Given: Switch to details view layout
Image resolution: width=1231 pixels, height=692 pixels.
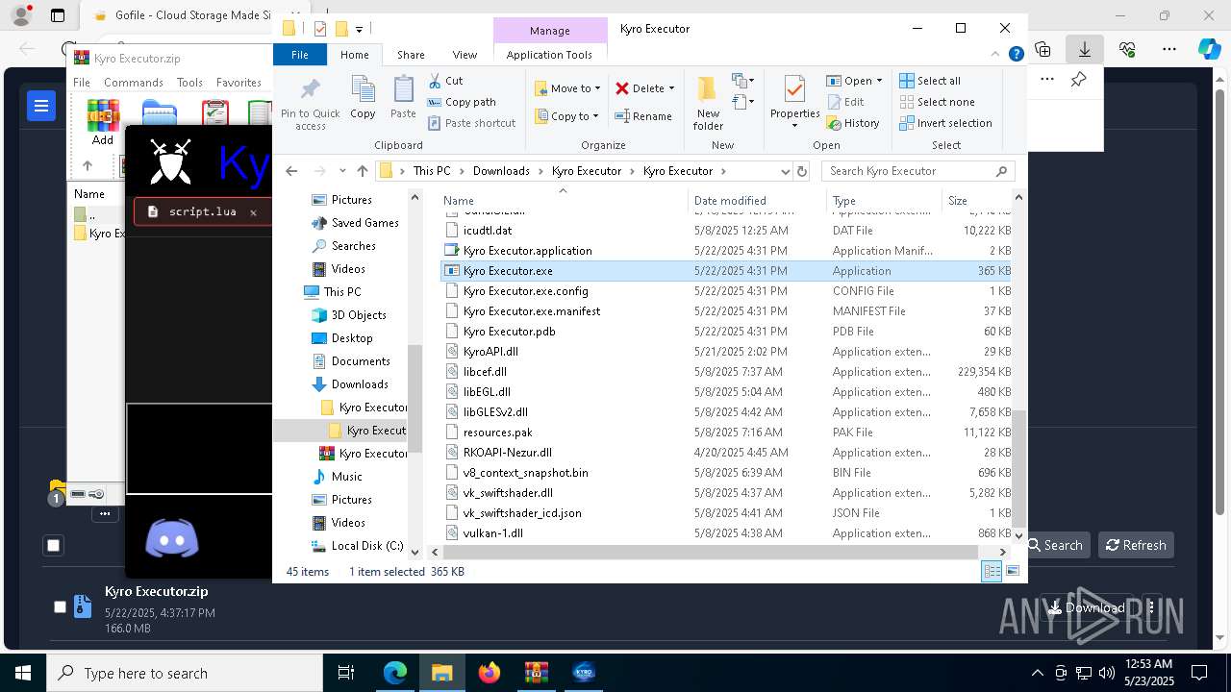Looking at the screenshot, I should coord(992,571).
